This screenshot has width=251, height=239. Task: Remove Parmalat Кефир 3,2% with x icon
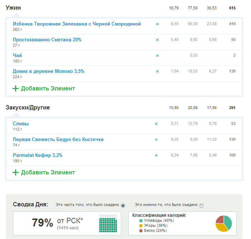pos(156,155)
